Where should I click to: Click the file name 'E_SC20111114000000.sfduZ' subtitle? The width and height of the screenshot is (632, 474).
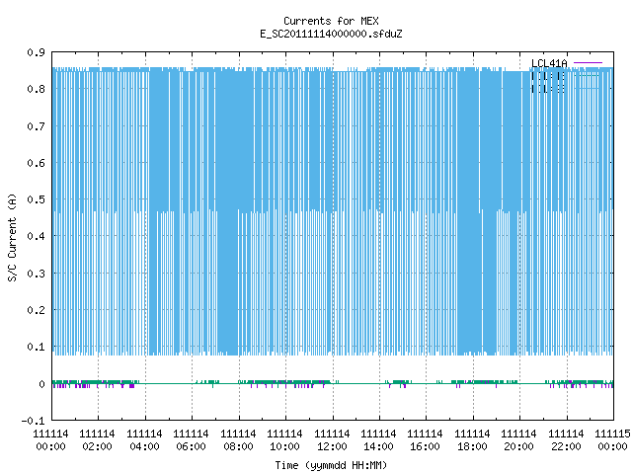click(331, 34)
